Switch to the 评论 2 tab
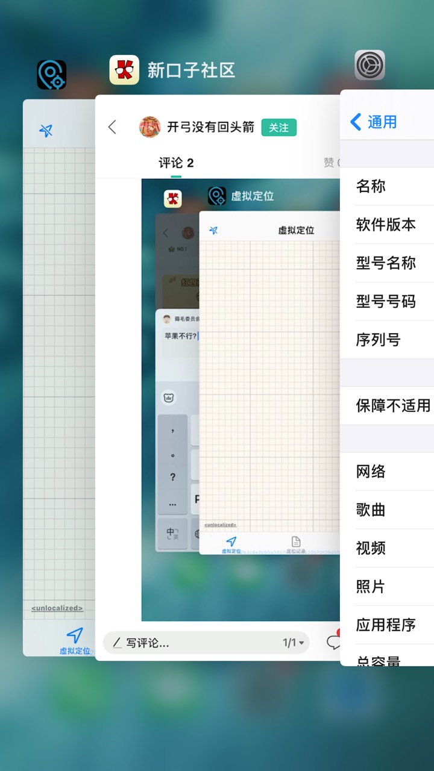Screen dimensions: 434x771 point(176,163)
